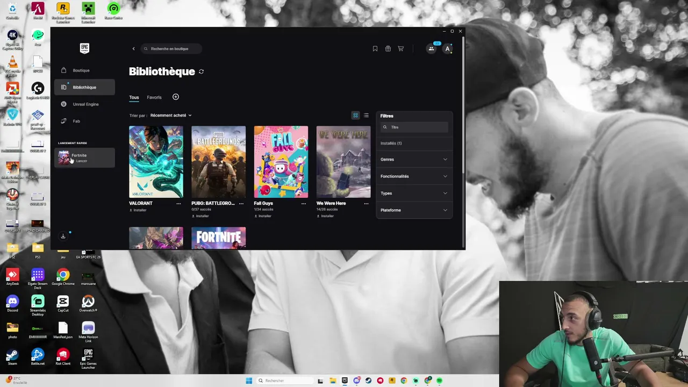Select the Battle.net desktop shortcut
This screenshot has width=688, height=387.
(38, 357)
